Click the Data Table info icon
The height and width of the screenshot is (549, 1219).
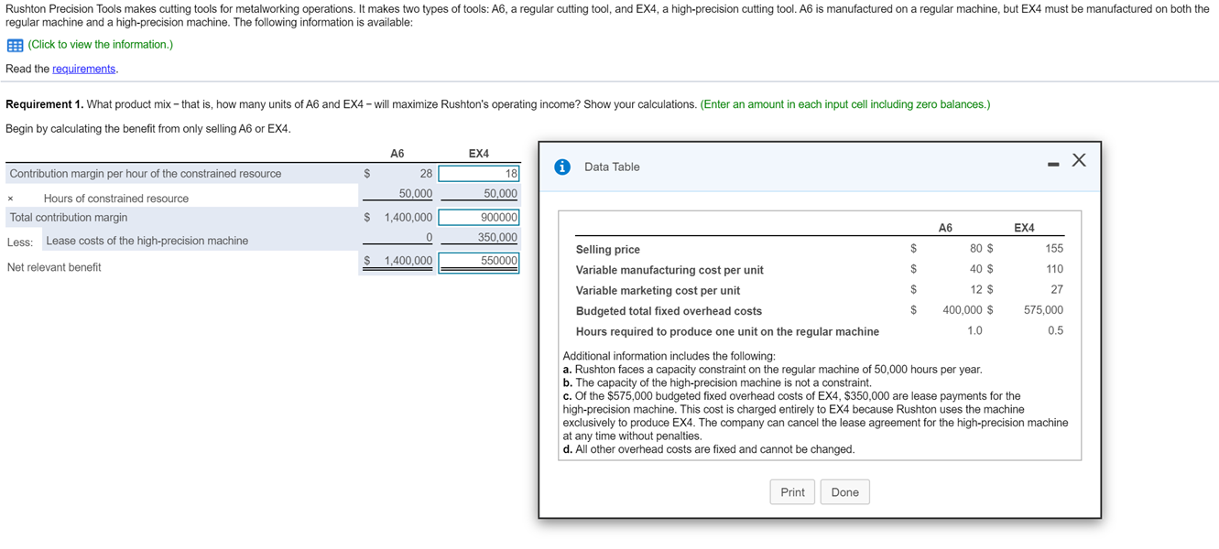[563, 167]
